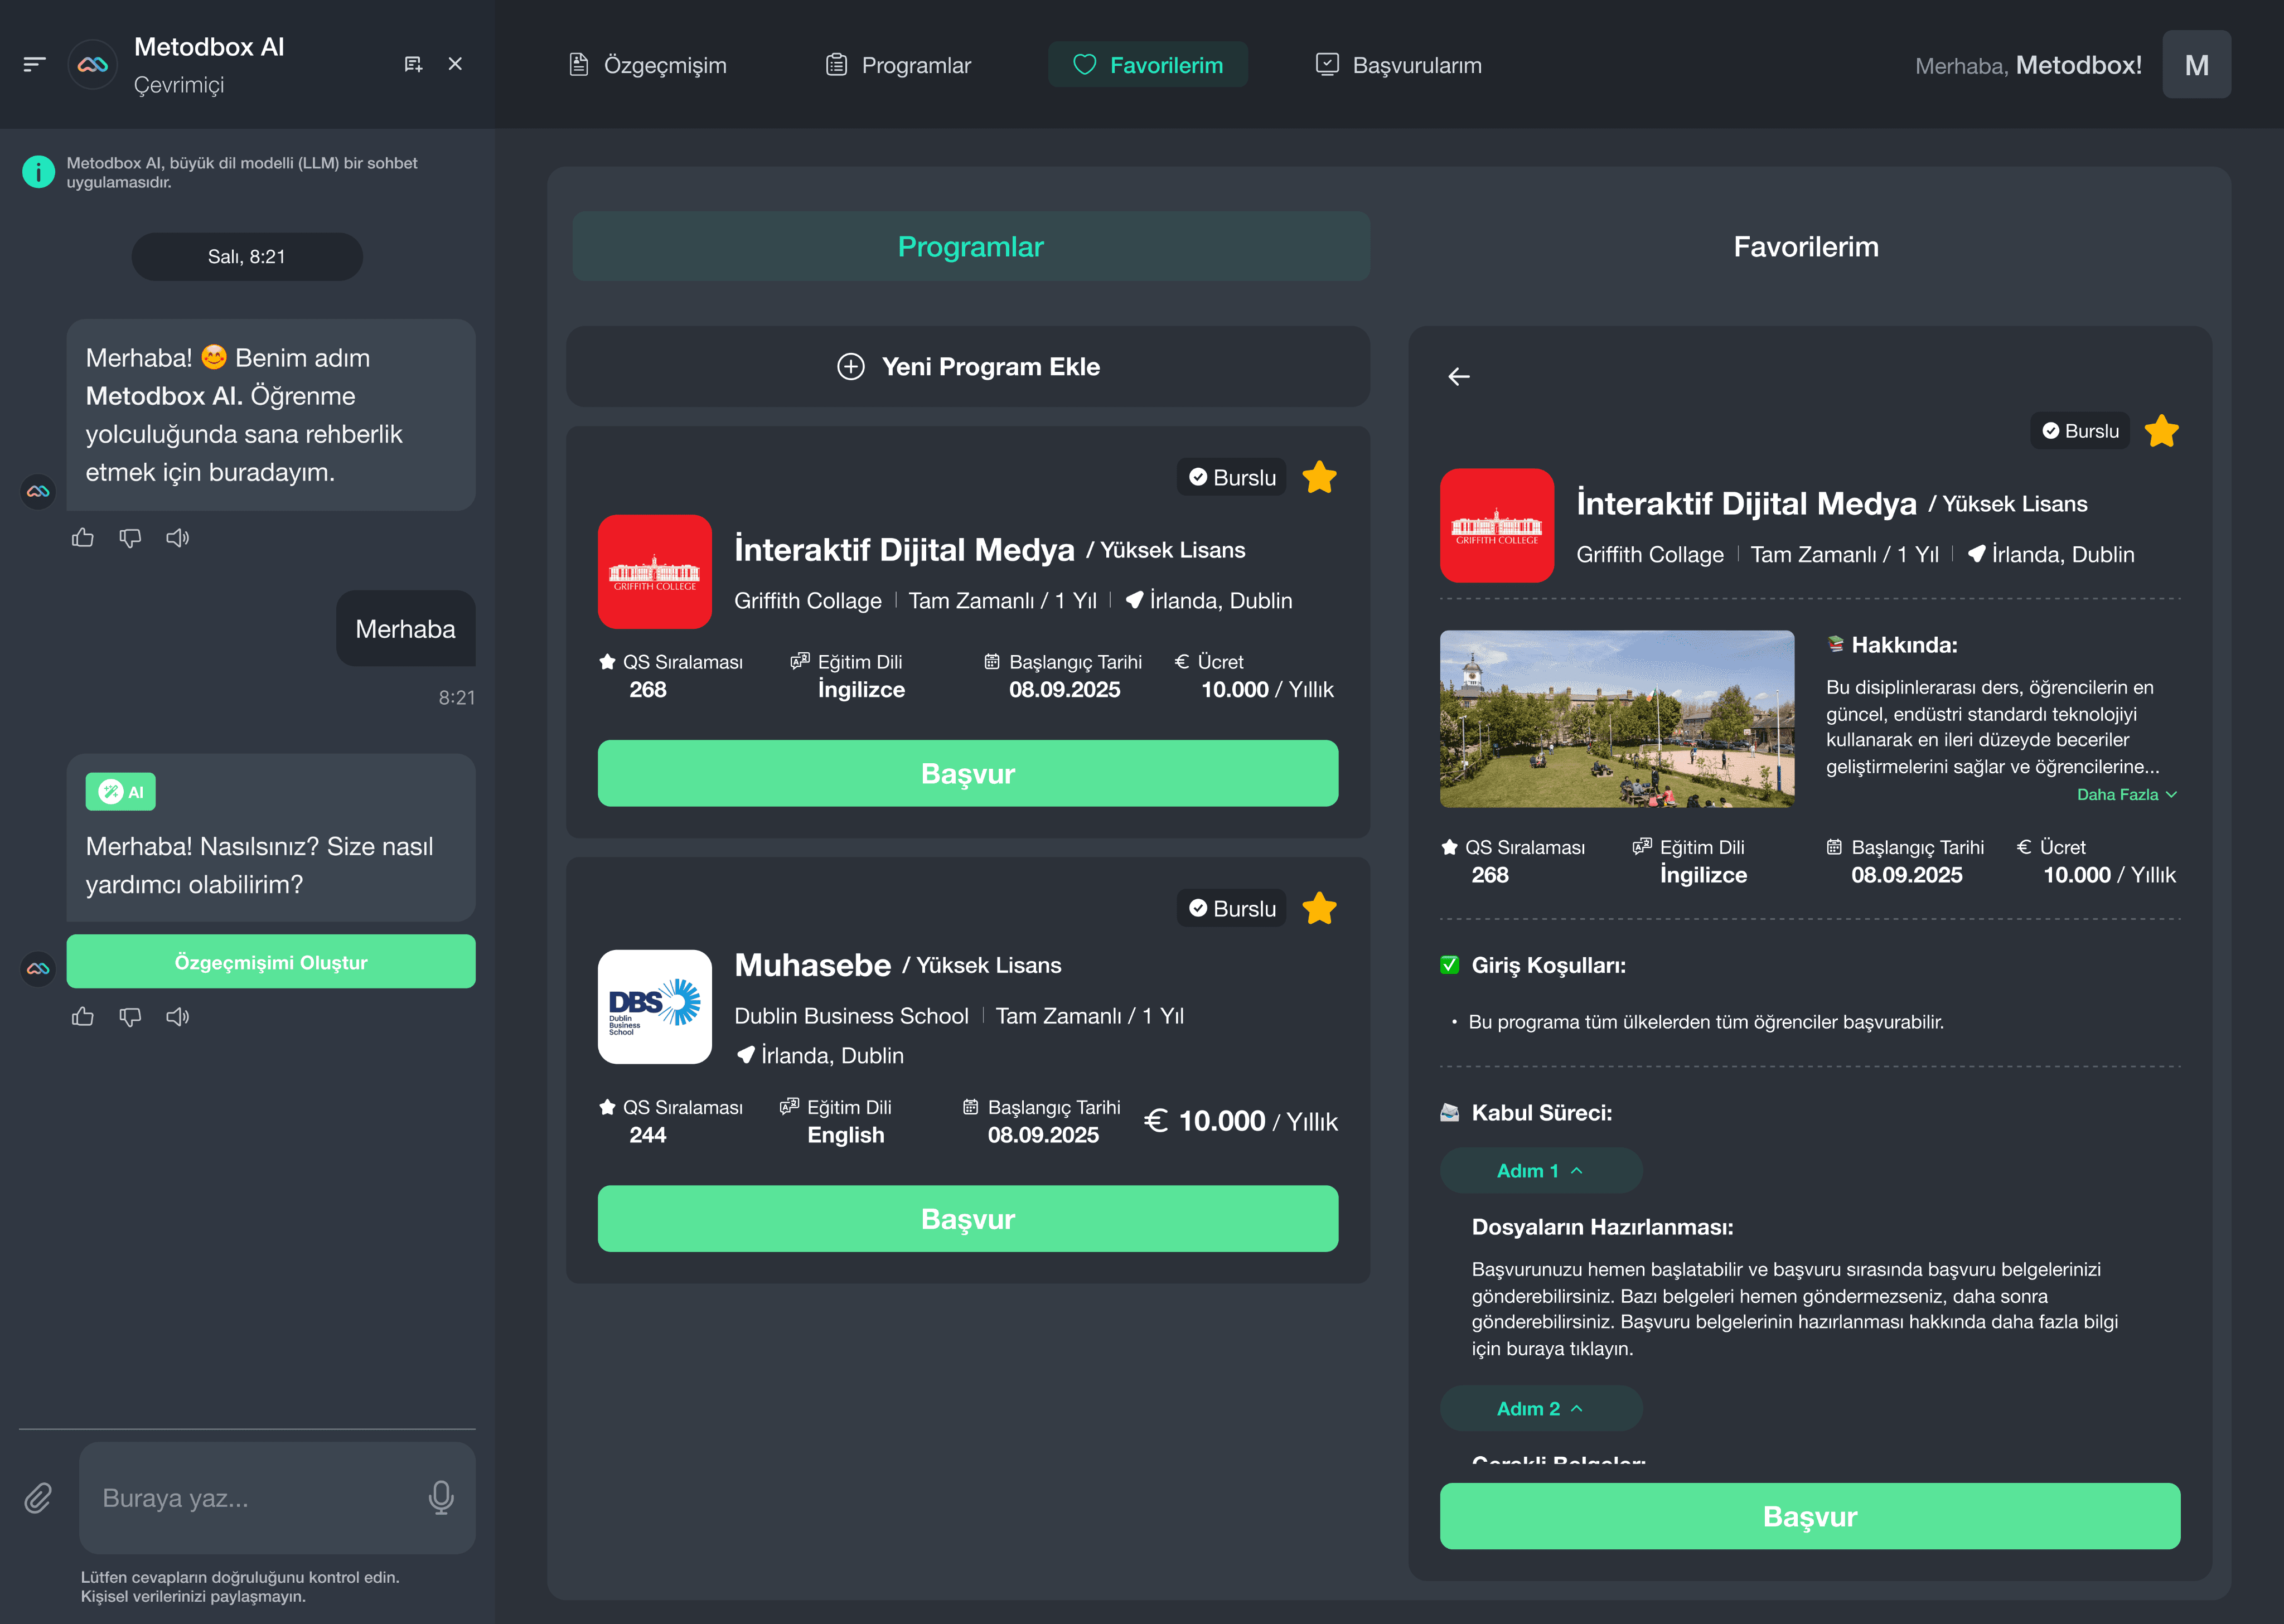The width and height of the screenshot is (2284, 1624).
Task: Click thumbs up under the first AI message
Action: (83, 538)
